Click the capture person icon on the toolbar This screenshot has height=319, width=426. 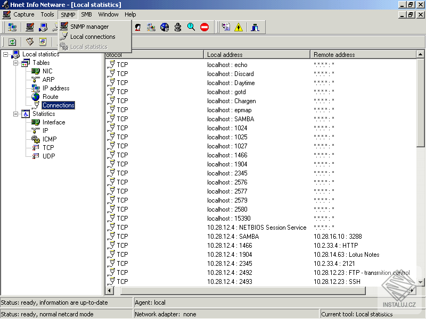tap(137, 27)
